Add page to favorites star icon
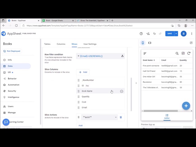 point(172,26)
